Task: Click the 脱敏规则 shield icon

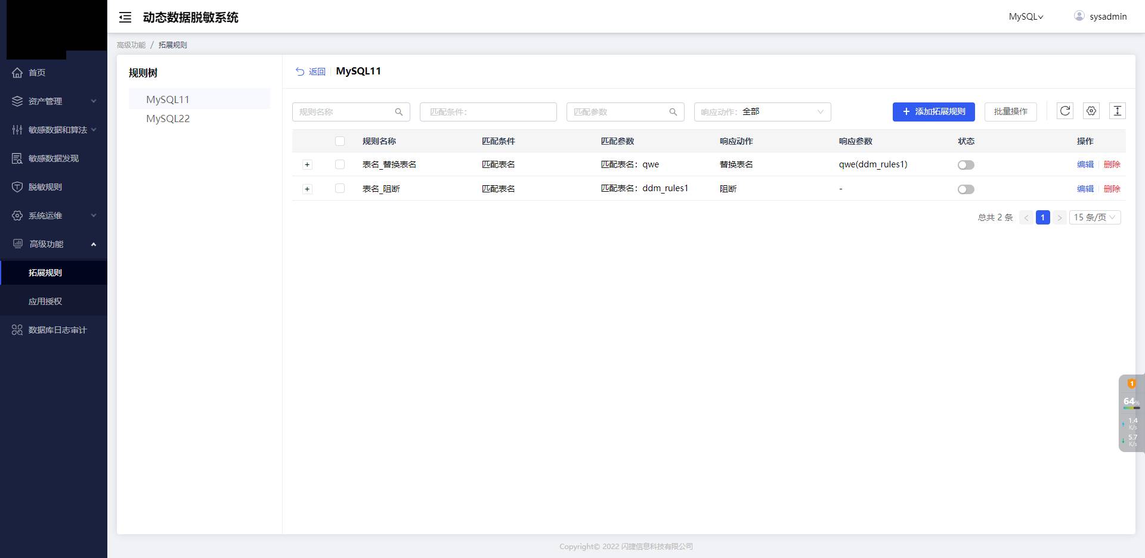Action: click(17, 187)
